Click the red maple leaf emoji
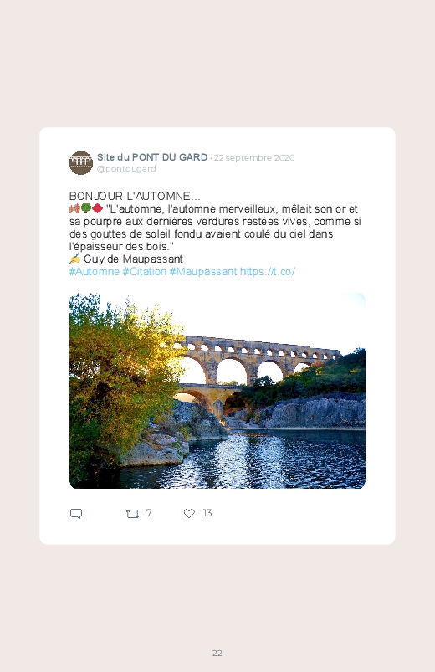The image size is (435, 672). click(x=98, y=208)
